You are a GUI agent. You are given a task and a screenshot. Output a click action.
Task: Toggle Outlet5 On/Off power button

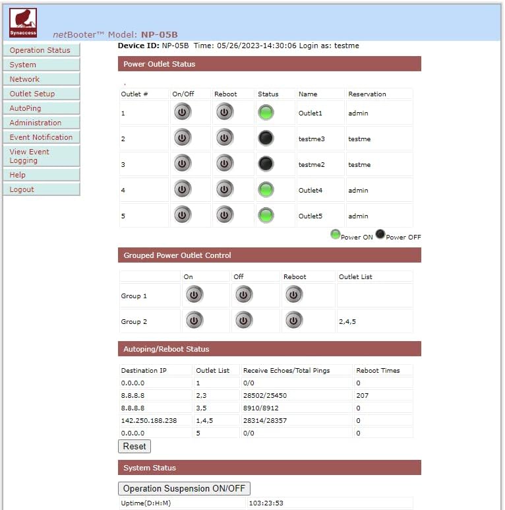click(x=183, y=214)
